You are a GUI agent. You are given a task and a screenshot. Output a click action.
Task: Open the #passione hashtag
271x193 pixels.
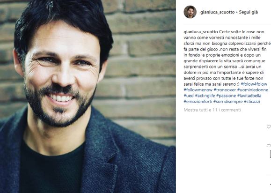pyautogui.click(x=226, y=96)
